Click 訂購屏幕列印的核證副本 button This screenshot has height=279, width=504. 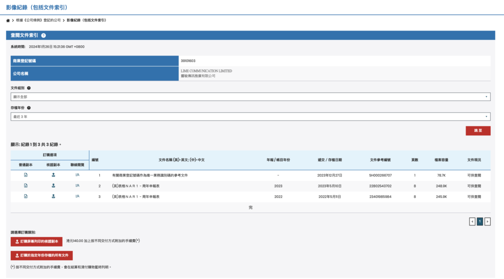(x=37, y=241)
